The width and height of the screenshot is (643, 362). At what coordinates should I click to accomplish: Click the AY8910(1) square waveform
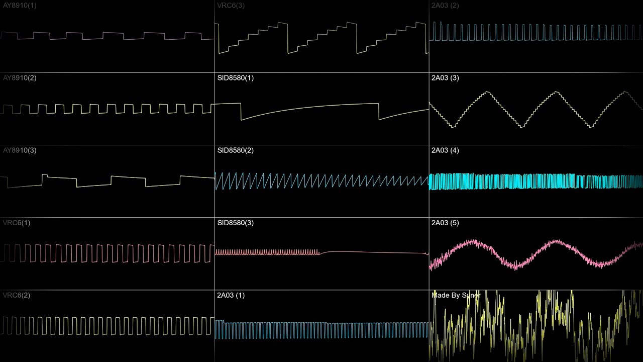pyautogui.click(x=107, y=36)
